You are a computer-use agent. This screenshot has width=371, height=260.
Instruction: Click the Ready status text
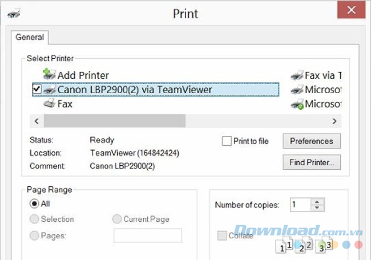coord(102,140)
